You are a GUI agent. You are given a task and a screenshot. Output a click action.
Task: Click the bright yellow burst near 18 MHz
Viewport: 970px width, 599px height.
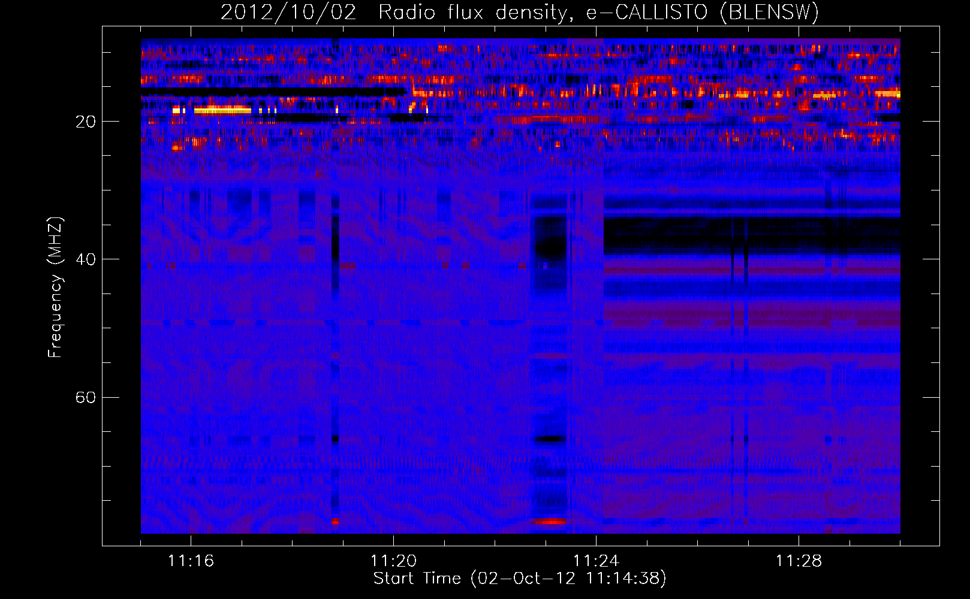[222, 110]
